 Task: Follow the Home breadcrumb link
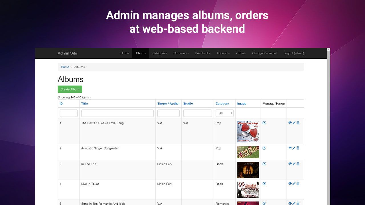(x=65, y=67)
